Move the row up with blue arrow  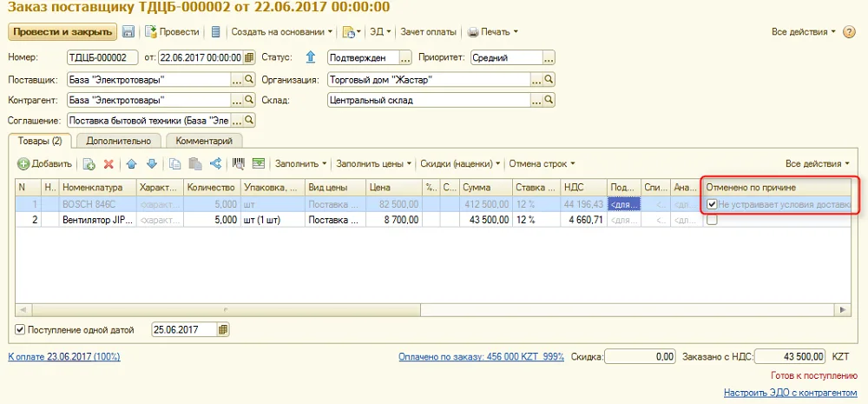pyautogui.click(x=131, y=163)
